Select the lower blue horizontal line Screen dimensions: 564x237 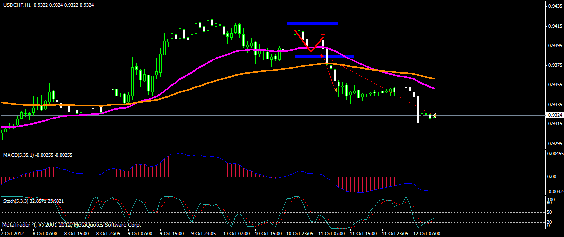[325, 56]
